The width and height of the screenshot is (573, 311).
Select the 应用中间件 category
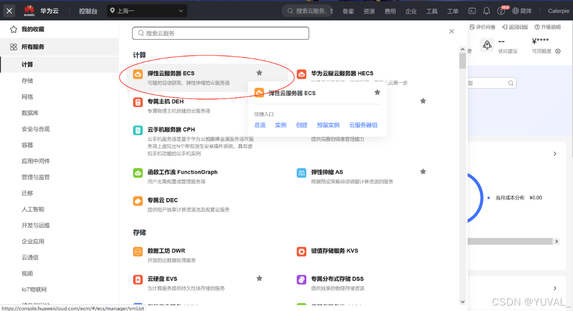(x=35, y=161)
